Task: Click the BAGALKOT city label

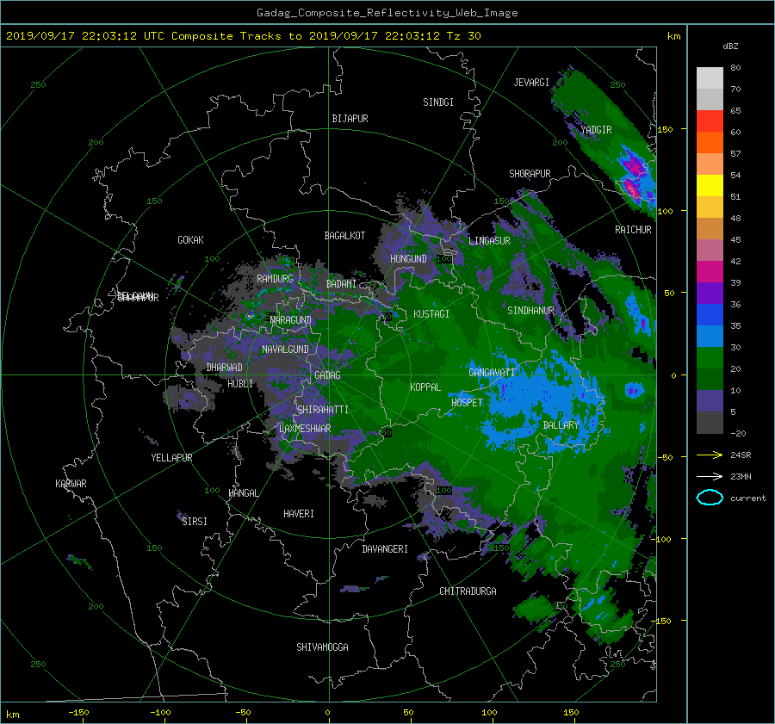Action: [x=344, y=236]
